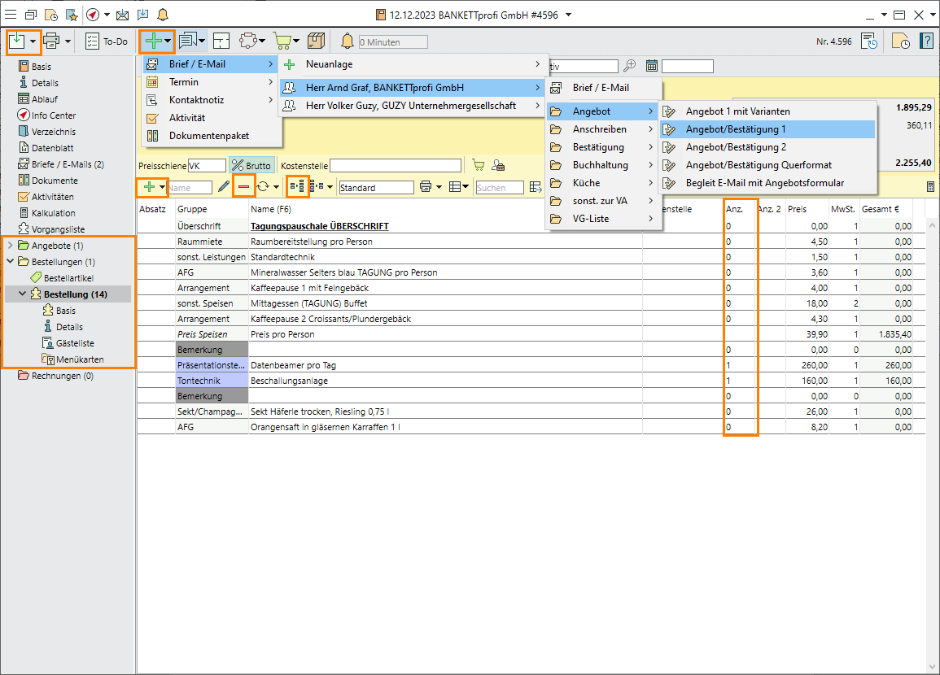Screen dimensions: 940x675
Task: Select Gästeliste under Bestellung
Action: pos(77,343)
